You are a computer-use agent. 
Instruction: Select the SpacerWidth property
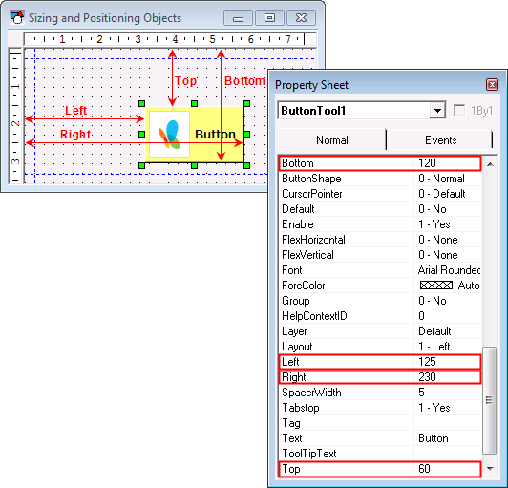pos(311,393)
